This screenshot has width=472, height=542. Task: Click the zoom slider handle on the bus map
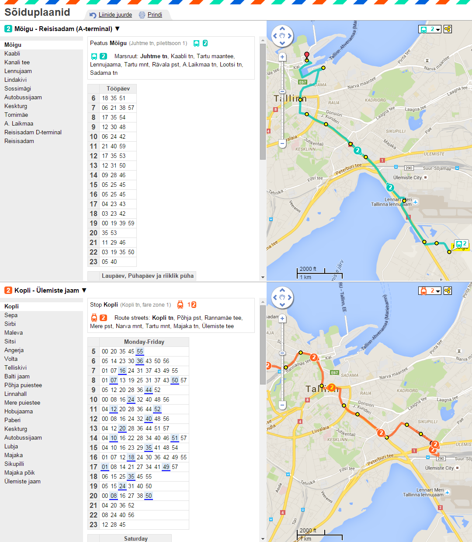[x=282, y=91]
